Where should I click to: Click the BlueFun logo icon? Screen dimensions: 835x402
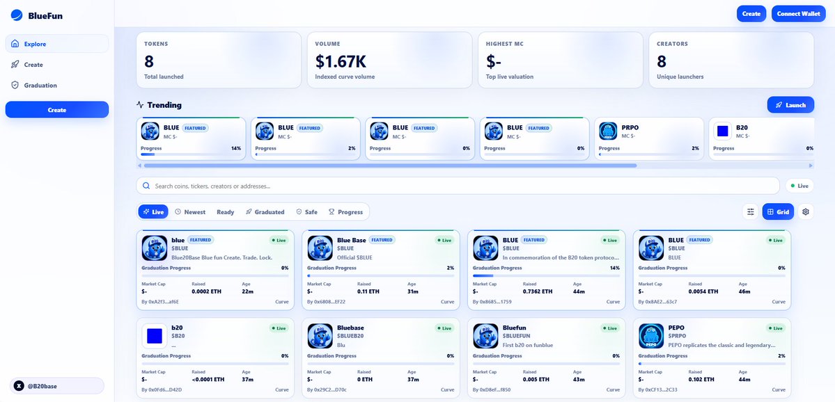(17, 15)
